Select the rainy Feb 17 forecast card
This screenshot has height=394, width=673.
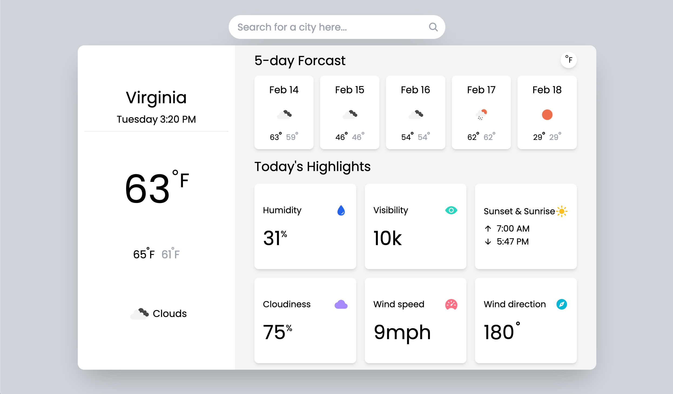481,112
